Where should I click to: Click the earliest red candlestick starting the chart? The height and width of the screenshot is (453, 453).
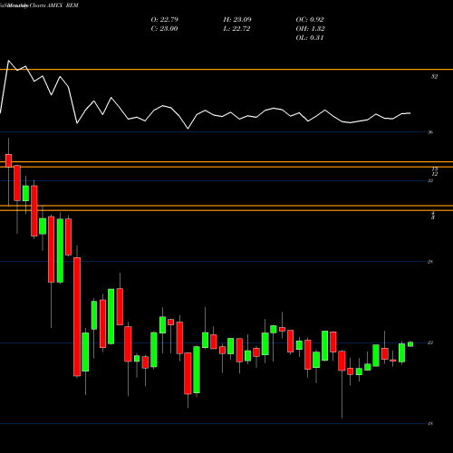(x=8, y=160)
